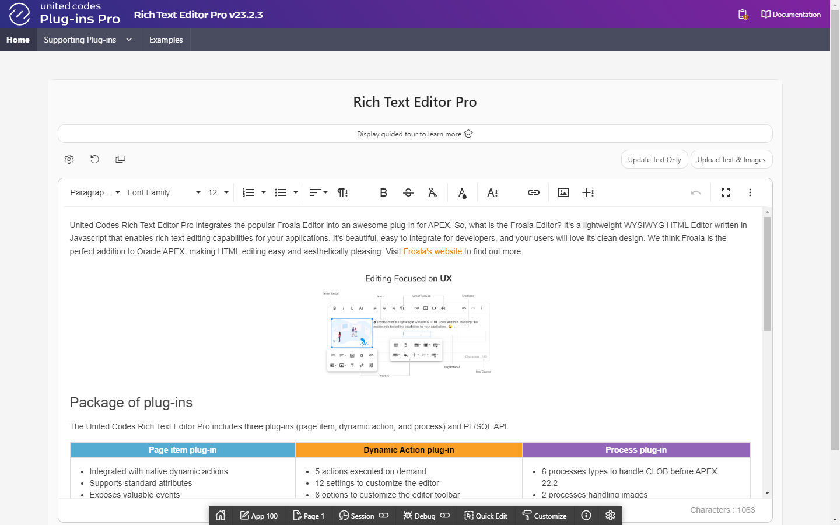Click the developer toolbar info icon
Screen dimensions: 840x525
(x=586, y=516)
